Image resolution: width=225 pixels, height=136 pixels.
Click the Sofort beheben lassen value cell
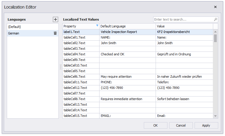coord(184,99)
